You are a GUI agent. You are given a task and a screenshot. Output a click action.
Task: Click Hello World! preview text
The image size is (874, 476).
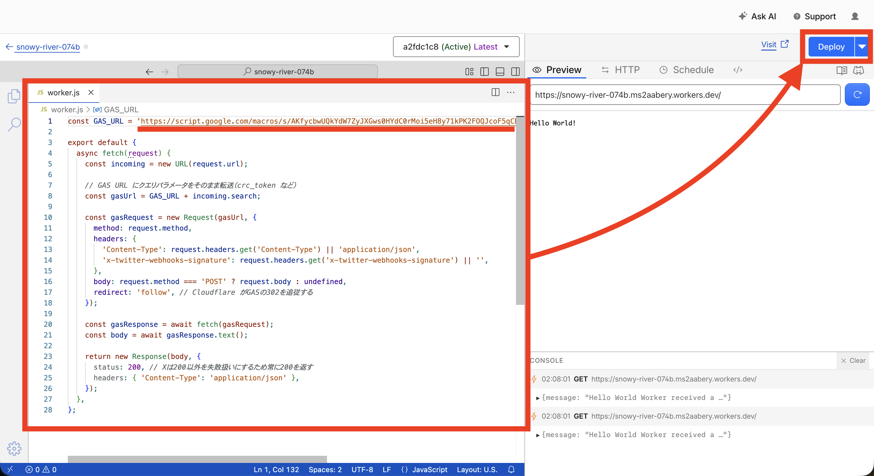[553, 123]
